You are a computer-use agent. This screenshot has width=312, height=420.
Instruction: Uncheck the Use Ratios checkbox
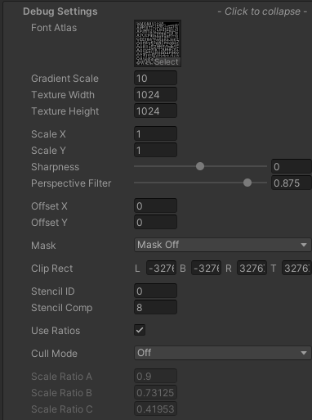pyautogui.click(x=140, y=330)
